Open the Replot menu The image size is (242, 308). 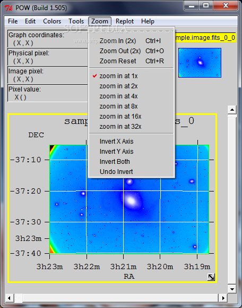click(x=125, y=21)
